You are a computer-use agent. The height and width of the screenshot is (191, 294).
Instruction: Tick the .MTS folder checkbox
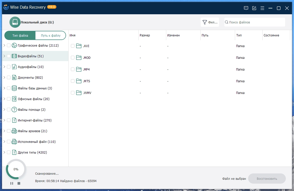click(73, 81)
